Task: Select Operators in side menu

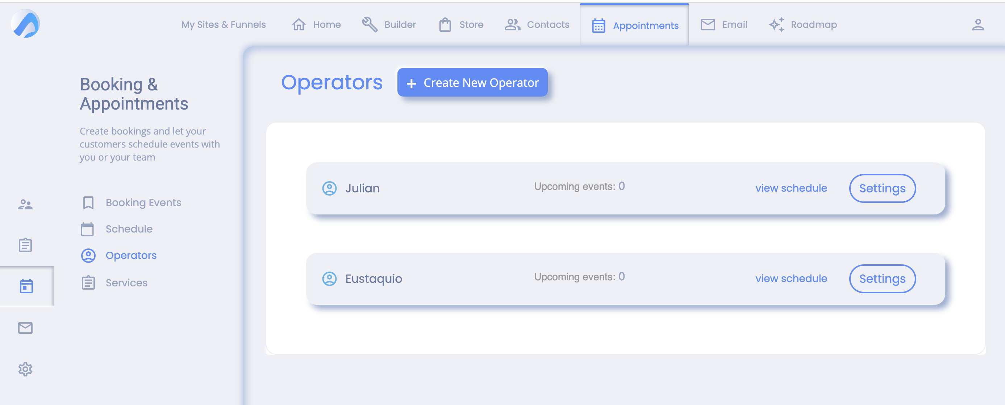Action: click(x=119, y=255)
